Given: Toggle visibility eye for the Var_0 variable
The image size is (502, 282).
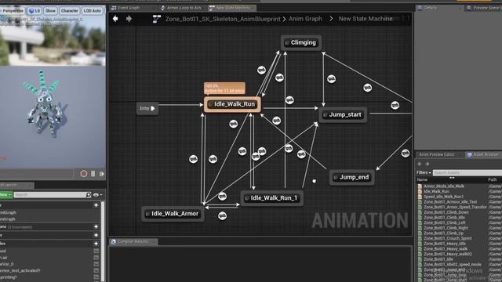Looking at the screenshot, I should (x=96, y=264).
